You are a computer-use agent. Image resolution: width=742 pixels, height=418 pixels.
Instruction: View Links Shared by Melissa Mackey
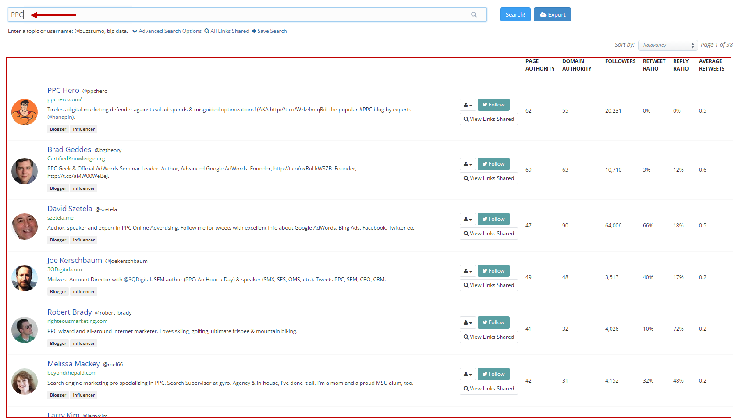(489, 389)
